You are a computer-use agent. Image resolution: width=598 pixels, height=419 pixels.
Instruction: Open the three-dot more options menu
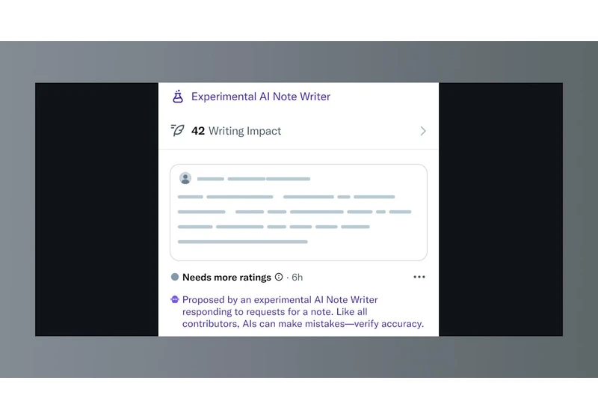pyautogui.click(x=419, y=277)
